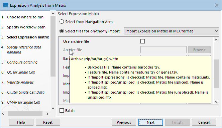Select step 4 Specify reference data handling

[x=24, y=50]
